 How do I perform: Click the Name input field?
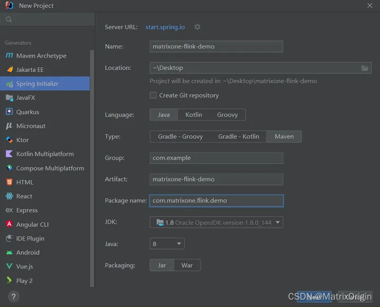(216, 46)
